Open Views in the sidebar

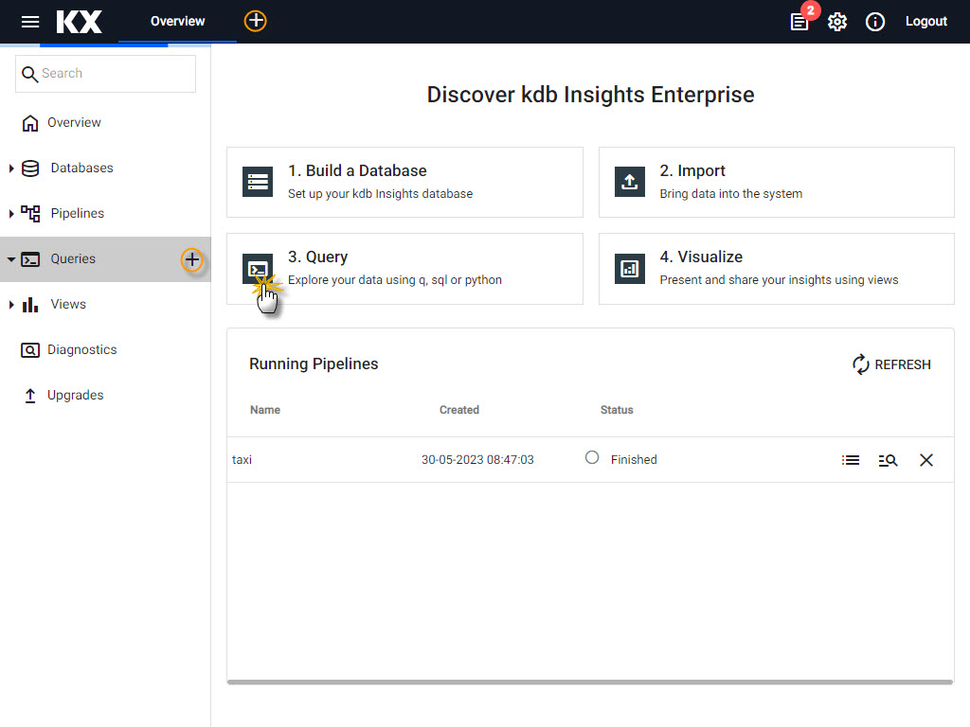[x=68, y=304]
